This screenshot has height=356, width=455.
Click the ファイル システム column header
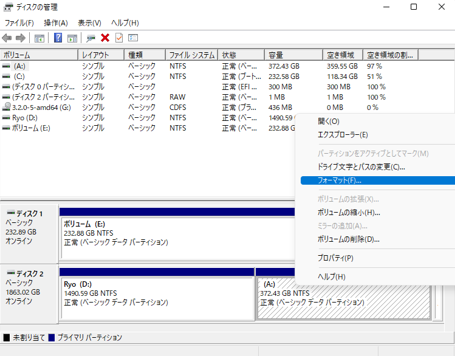tap(191, 55)
